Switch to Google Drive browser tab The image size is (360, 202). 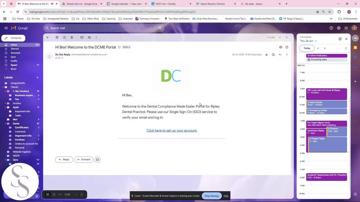point(82,4)
